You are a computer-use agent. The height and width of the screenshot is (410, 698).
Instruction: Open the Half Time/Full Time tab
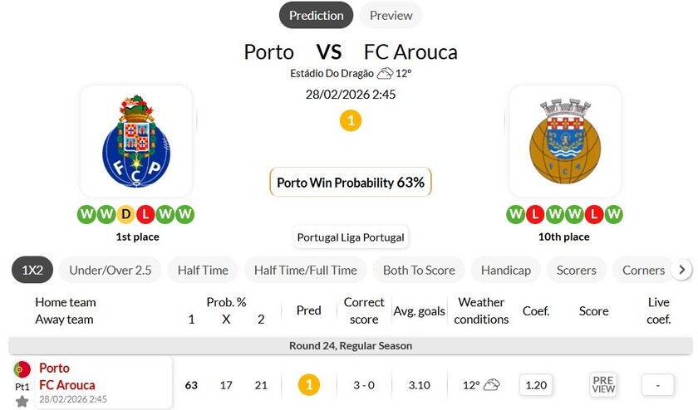pos(305,270)
